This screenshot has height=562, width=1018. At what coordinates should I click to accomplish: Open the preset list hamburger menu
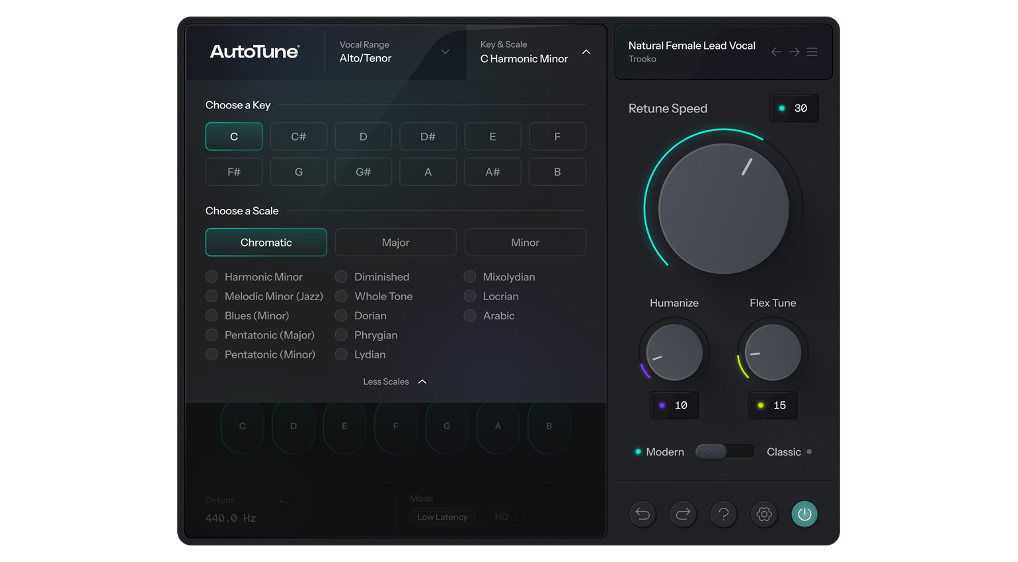coord(812,52)
